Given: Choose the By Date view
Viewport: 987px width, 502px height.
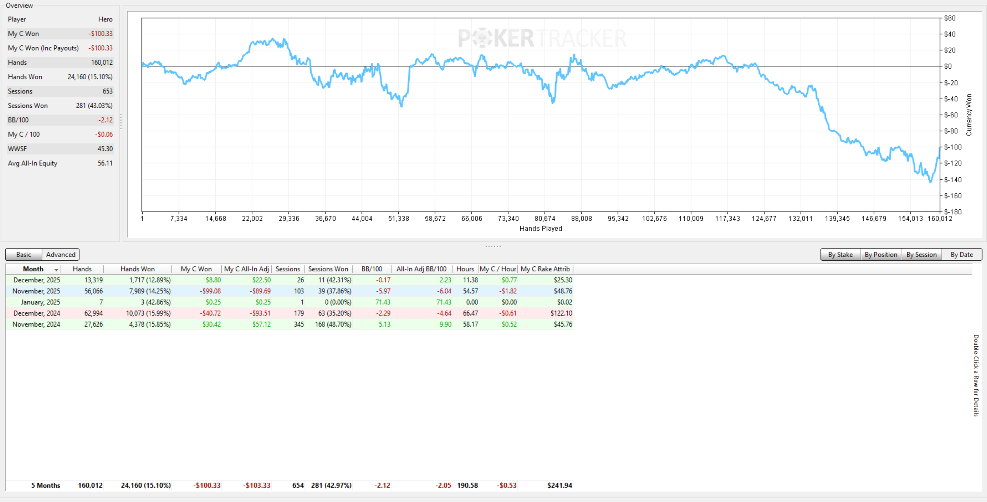Looking at the screenshot, I should coord(962,254).
